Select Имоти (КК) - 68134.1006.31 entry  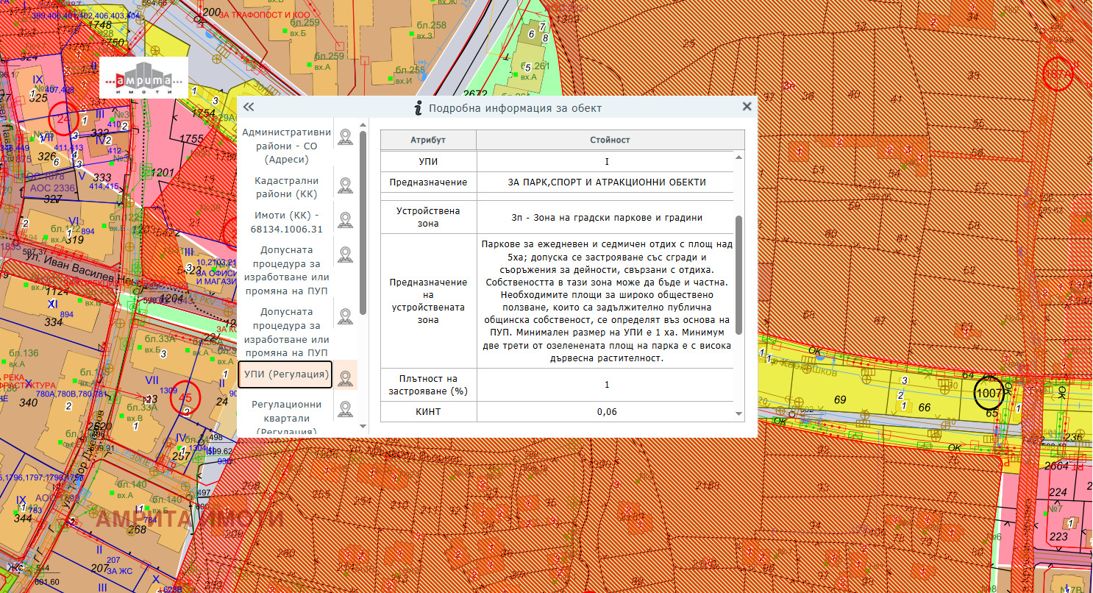point(286,221)
